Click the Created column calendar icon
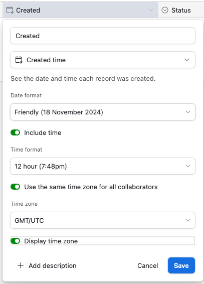Screen dimensions: 204x284 (x=10, y=11)
